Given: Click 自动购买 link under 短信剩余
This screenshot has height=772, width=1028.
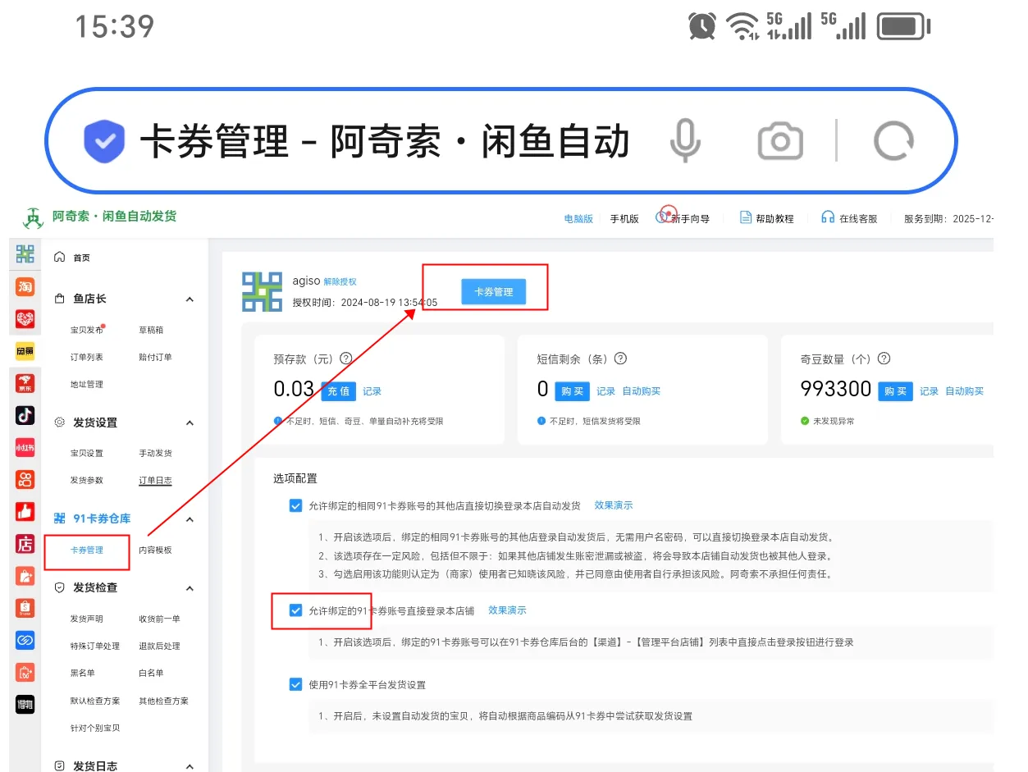Looking at the screenshot, I should pos(642,391).
